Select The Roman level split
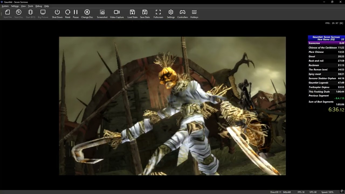The image size is (345, 194). coord(326,70)
